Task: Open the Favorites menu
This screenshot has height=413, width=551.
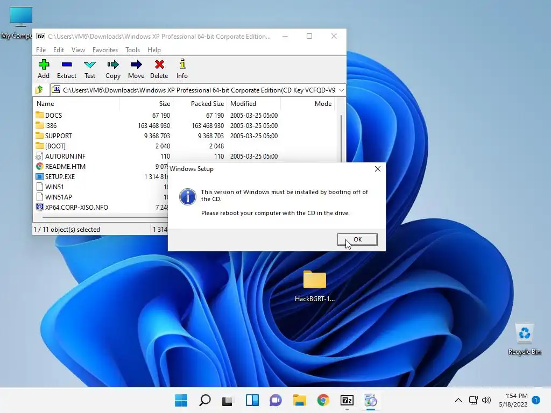Action: (105, 50)
